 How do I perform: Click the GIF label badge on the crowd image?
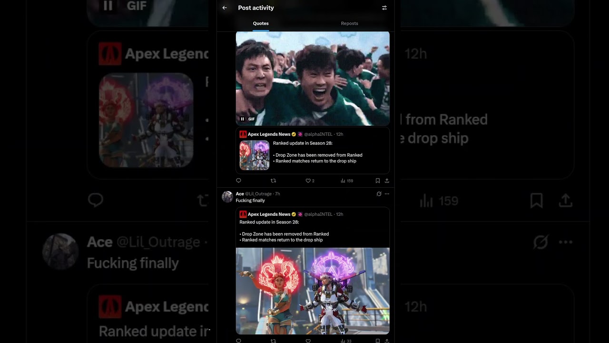pyautogui.click(x=252, y=119)
